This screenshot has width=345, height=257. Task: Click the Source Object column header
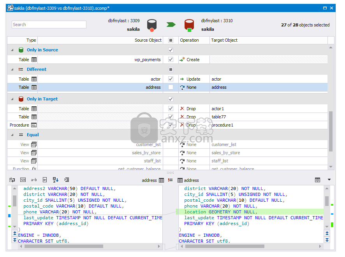tap(100, 40)
